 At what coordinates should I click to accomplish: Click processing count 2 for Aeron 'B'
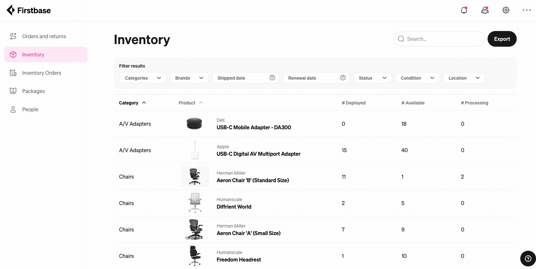tap(462, 177)
